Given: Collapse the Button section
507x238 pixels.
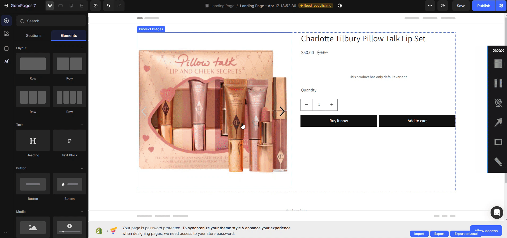Looking at the screenshot, I should [x=82, y=168].
